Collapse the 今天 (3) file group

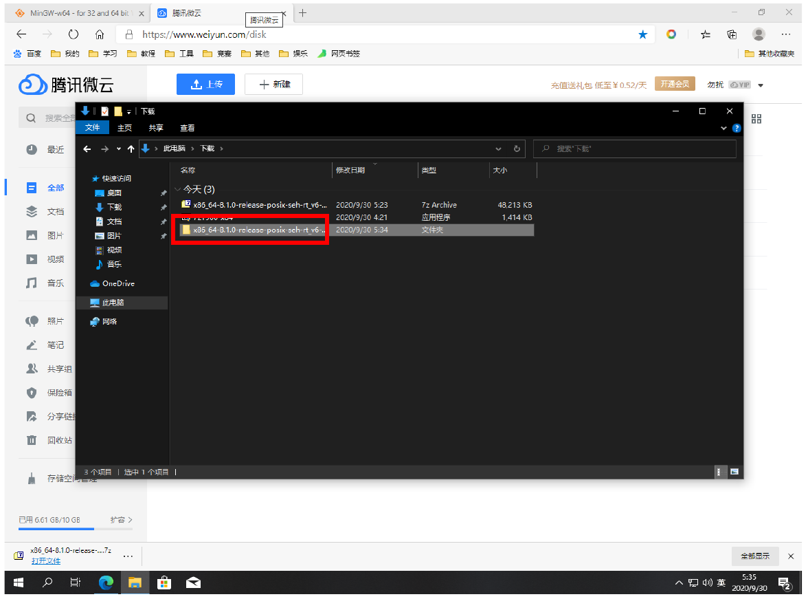(179, 189)
